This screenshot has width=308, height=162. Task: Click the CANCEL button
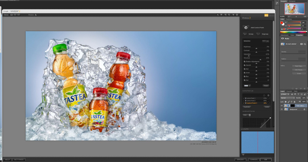pos(254,159)
